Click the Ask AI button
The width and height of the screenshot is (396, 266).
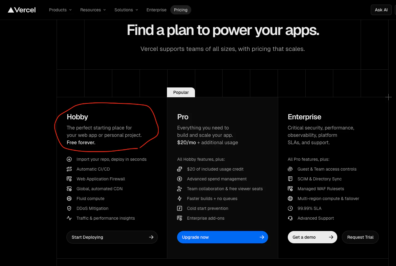[381, 10]
